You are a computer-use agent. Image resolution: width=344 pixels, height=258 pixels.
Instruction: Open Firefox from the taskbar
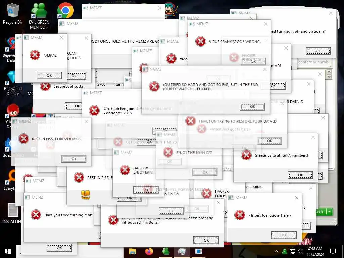point(149,251)
